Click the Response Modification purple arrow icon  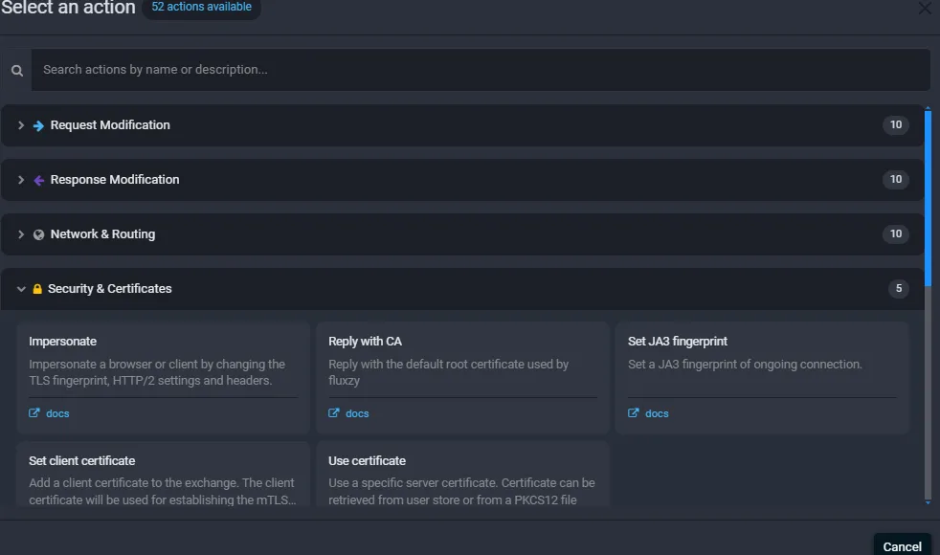pyautogui.click(x=38, y=181)
